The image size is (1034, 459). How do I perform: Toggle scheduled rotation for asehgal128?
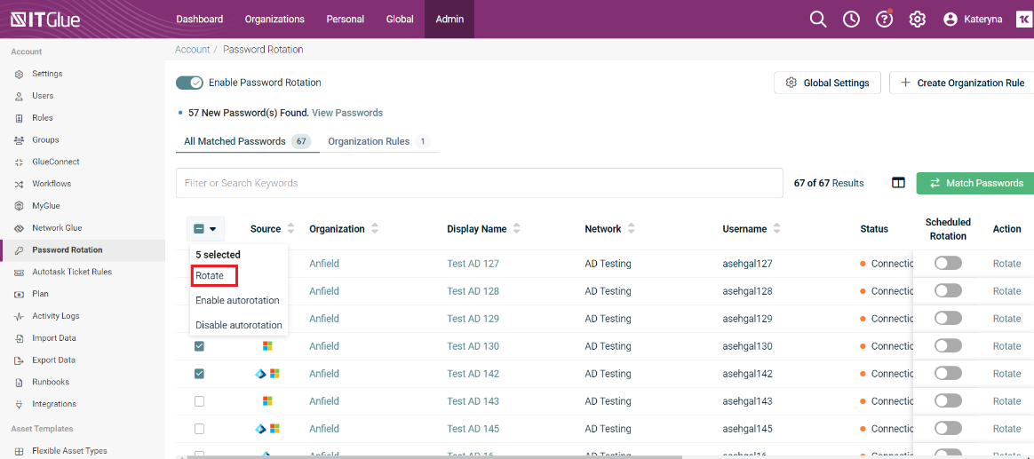[x=948, y=291]
